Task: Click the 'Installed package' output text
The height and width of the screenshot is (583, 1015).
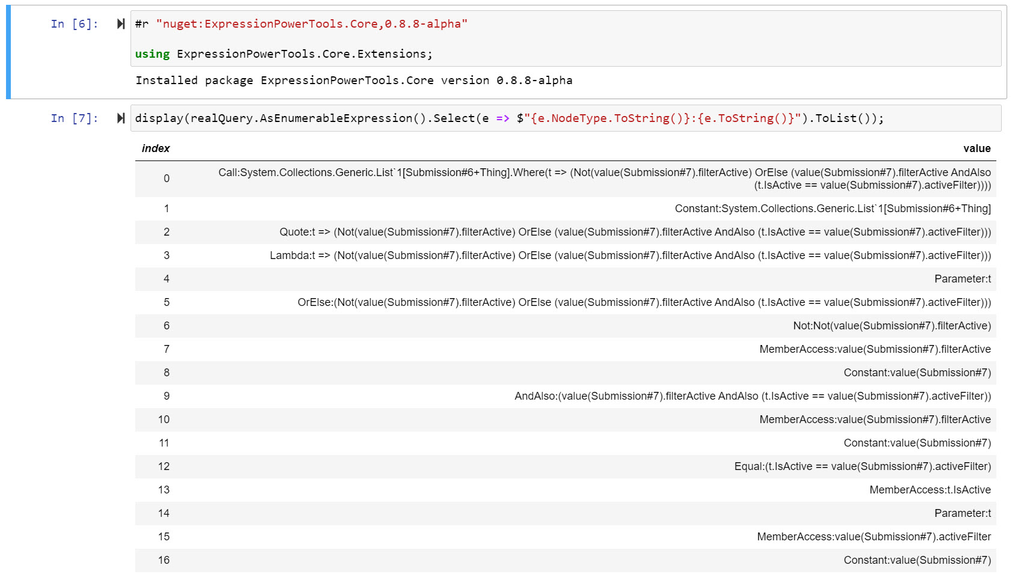Action: click(355, 80)
